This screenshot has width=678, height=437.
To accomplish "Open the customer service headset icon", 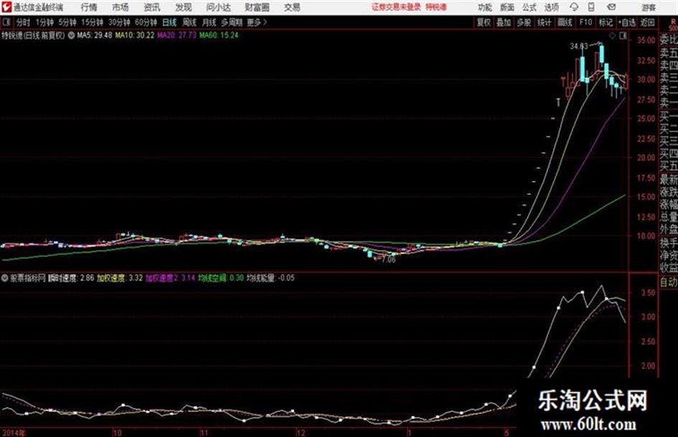I will (x=574, y=7).
